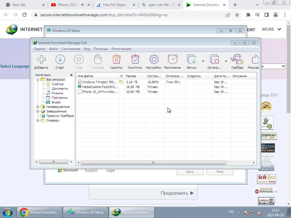Expand the Очереди tree node
This screenshot has height=218, width=291.
38,120
